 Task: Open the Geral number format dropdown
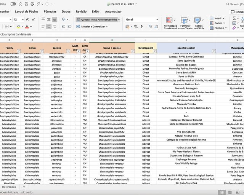[x=156, y=19]
